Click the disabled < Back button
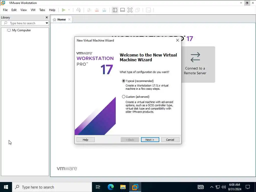This screenshot has width=256, height=192. [x=130, y=140]
